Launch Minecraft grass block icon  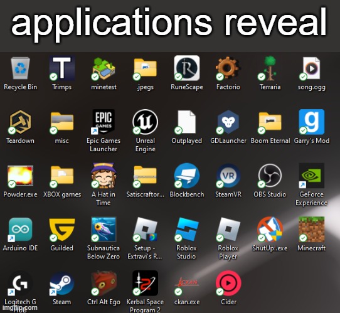point(311,230)
